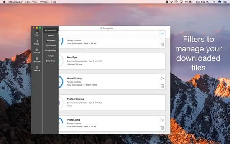Screen dimensions: 230x144
Task: Click the Pause icon in sidebar
Action: click(x=37, y=41)
